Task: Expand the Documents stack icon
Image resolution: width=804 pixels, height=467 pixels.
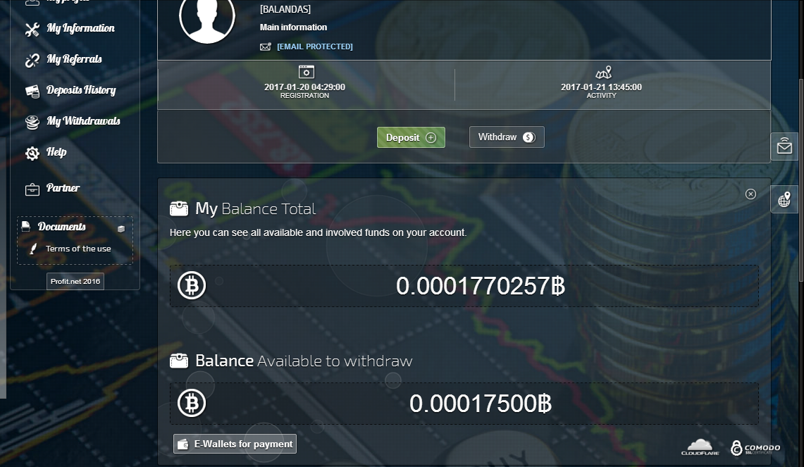Action: [x=121, y=228]
